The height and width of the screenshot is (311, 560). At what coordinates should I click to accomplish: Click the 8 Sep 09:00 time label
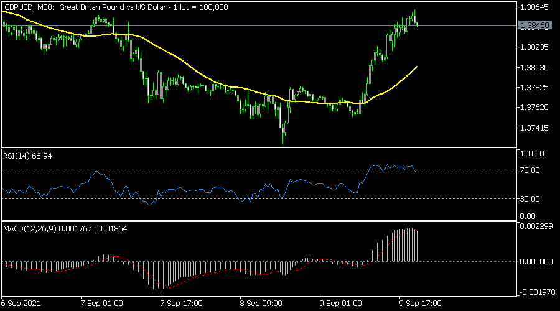click(x=261, y=304)
